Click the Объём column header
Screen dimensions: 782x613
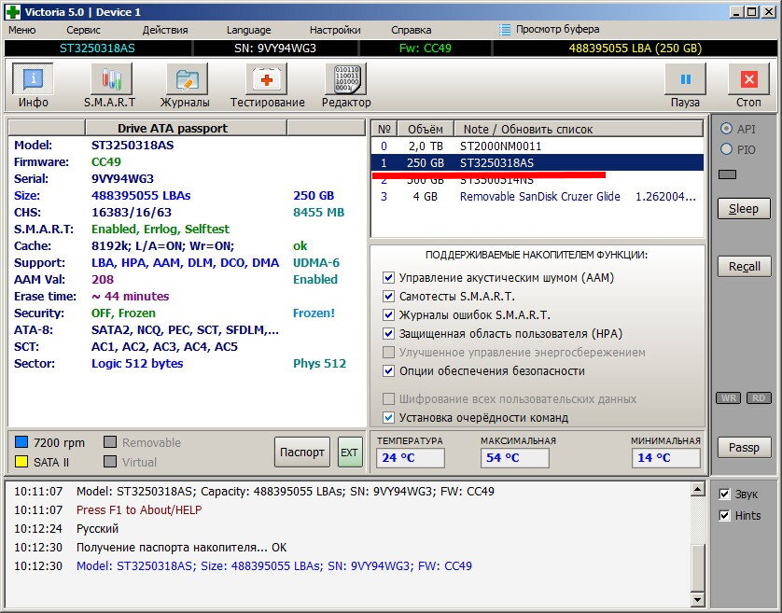tap(425, 129)
